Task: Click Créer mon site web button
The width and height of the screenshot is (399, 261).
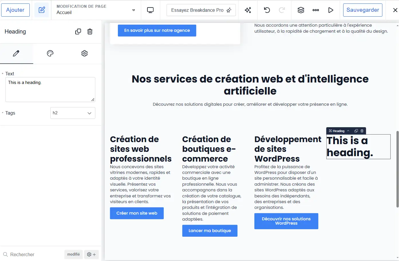Action: tap(137, 213)
